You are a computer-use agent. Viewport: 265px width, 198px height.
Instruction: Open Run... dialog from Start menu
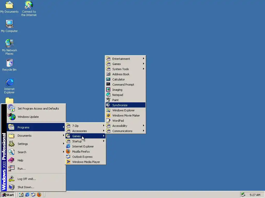[x=36, y=169]
